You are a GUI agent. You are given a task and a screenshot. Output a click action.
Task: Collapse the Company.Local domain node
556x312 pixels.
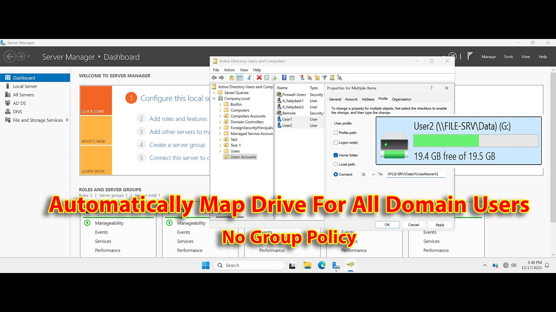214,98
